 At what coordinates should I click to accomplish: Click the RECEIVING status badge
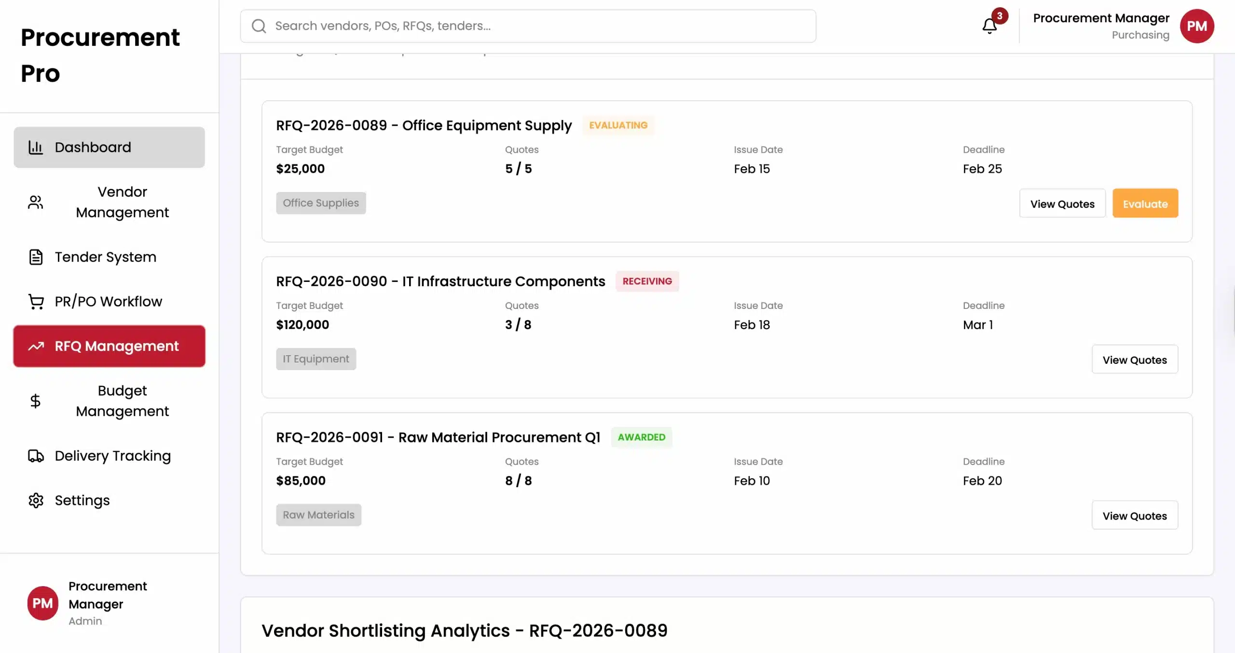pyautogui.click(x=646, y=281)
